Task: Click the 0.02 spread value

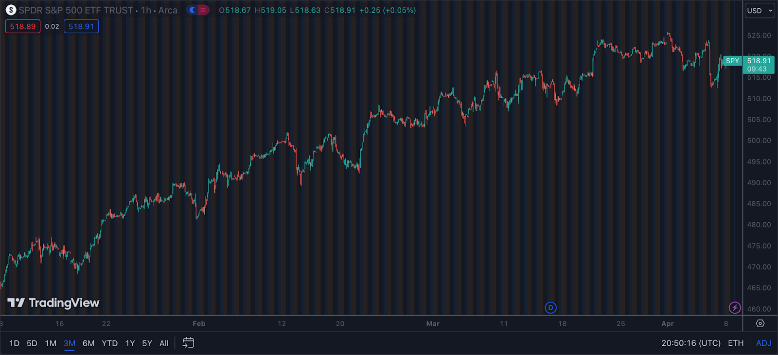Action: 52,26
